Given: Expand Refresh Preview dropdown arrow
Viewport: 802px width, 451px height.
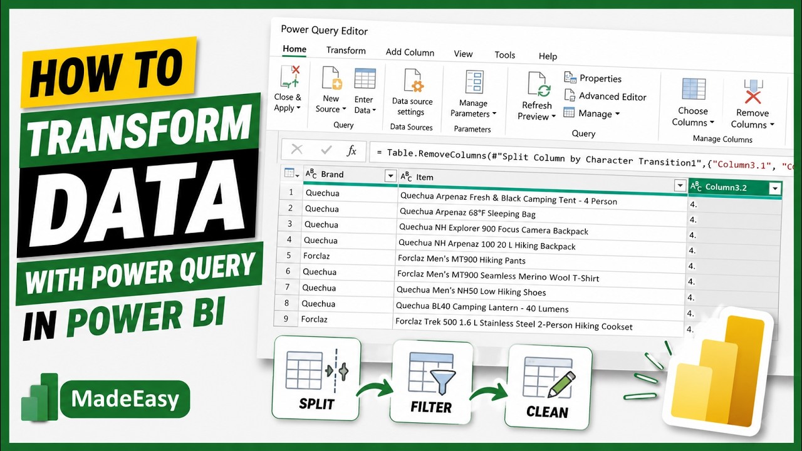Looking at the screenshot, I should tap(553, 117).
